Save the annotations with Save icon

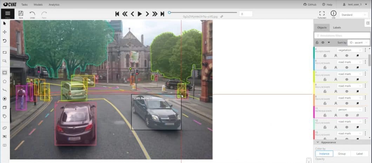tap(21, 14)
